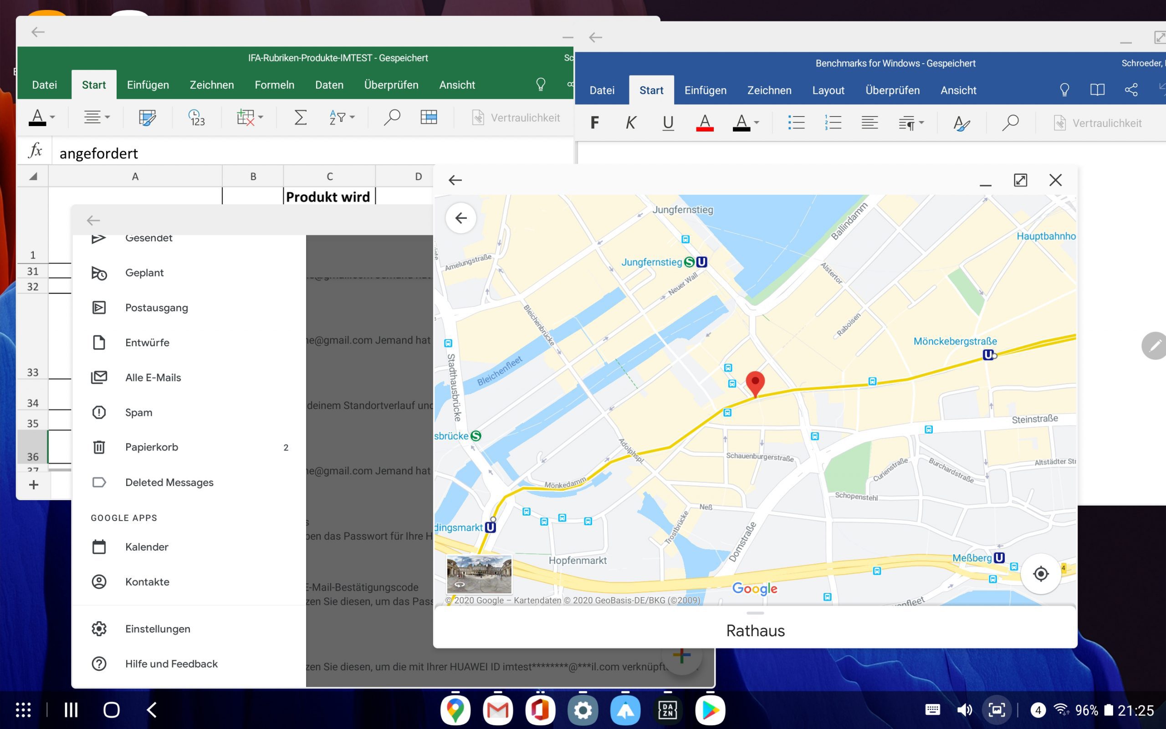Open Entwürfe in Gmail drawer
Viewport: 1166px width, 729px height.
coord(189,342)
